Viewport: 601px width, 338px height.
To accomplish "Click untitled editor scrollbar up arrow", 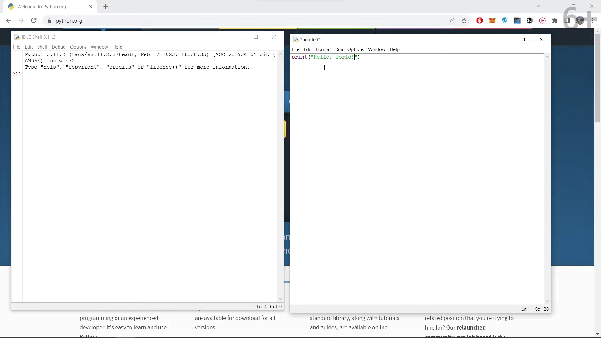I will point(547,57).
